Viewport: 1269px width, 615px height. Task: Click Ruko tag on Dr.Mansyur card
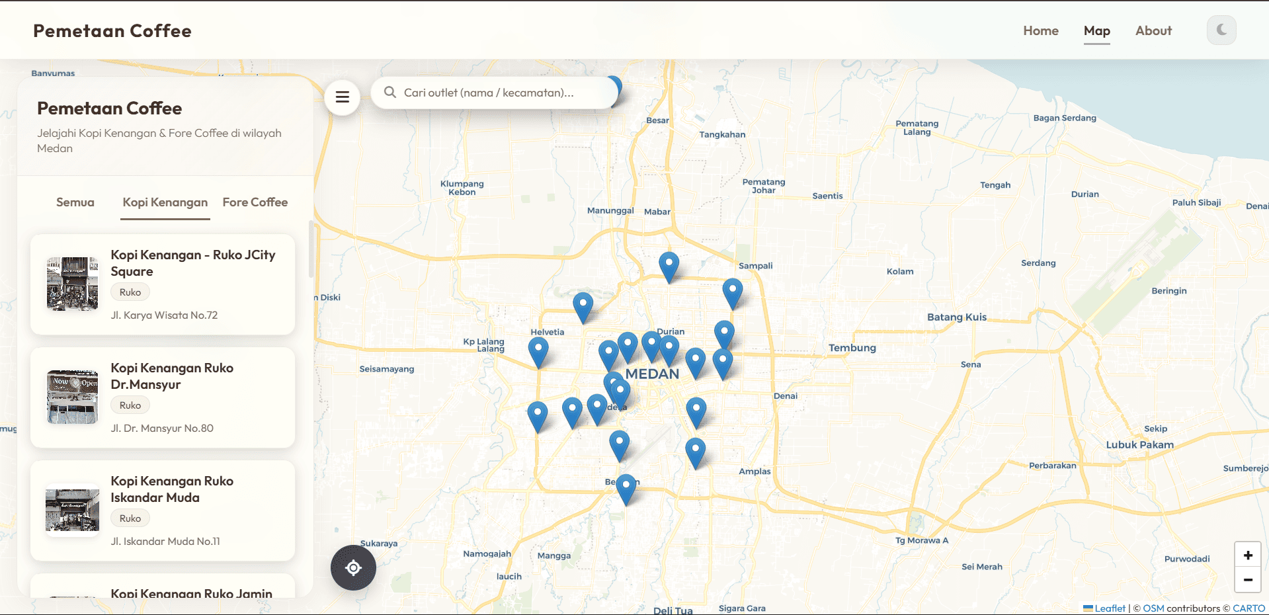coord(130,405)
